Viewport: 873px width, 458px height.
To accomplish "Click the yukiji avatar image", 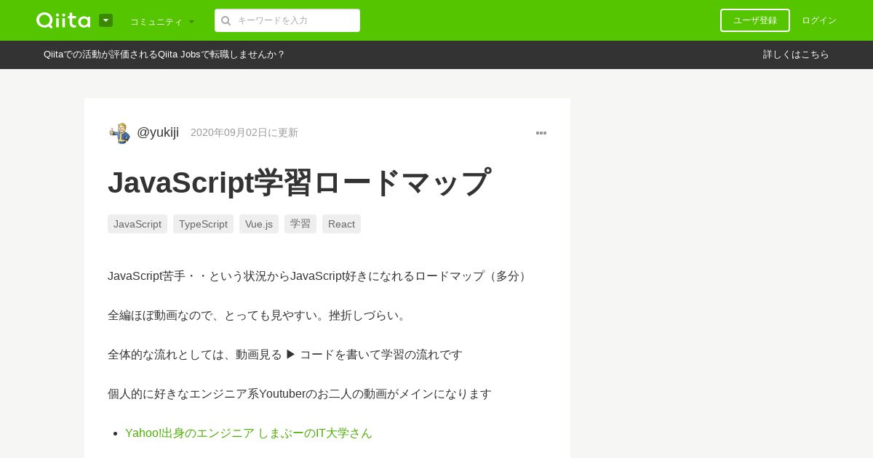I will point(119,133).
